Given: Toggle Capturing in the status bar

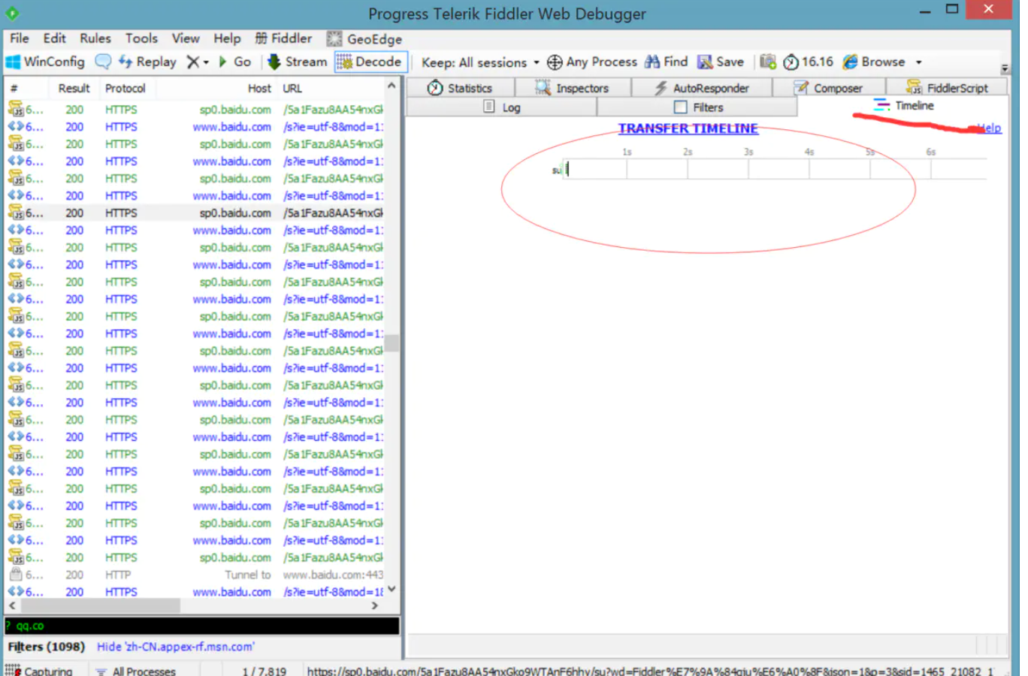Looking at the screenshot, I should [39, 670].
